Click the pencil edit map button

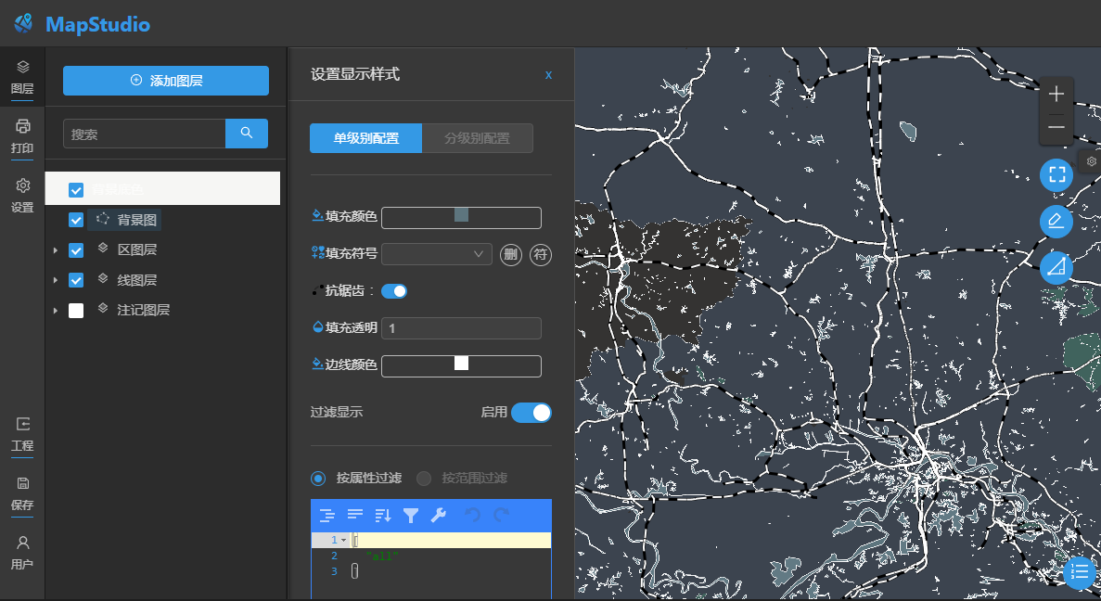click(x=1056, y=222)
